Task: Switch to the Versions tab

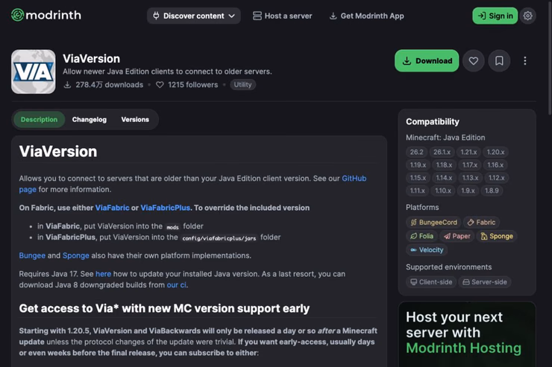Action: click(x=135, y=119)
